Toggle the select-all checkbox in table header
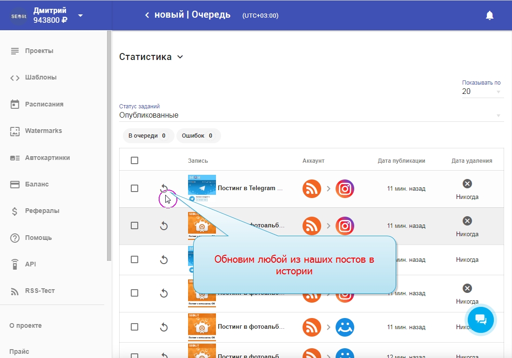This screenshot has height=358, width=512. click(x=135, y=160)
